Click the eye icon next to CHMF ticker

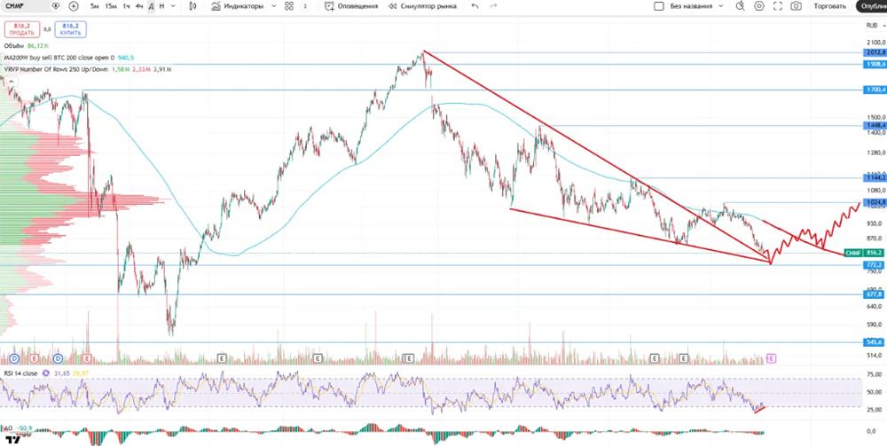(55, 5)
